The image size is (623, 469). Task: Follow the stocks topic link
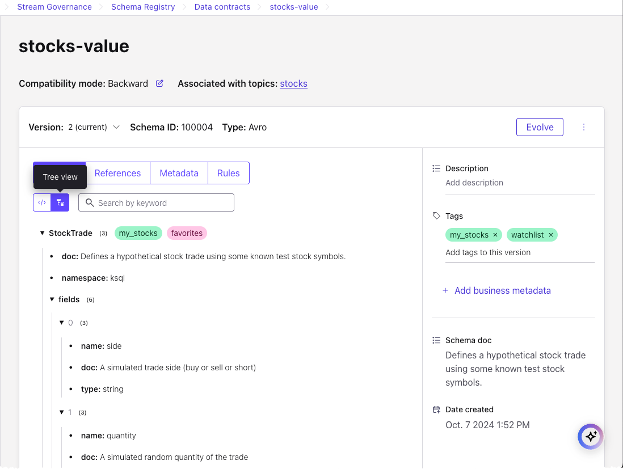click(293, 83)
